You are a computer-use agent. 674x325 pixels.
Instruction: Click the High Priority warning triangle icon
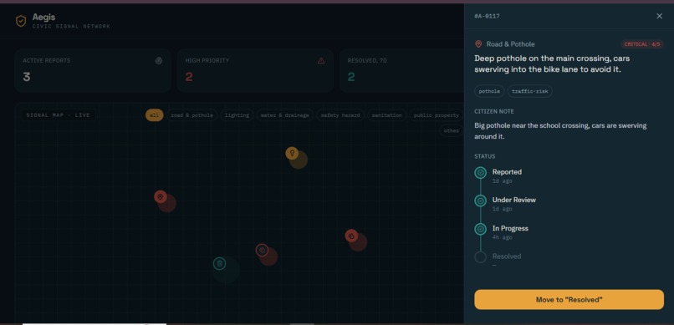pos(321,60)
